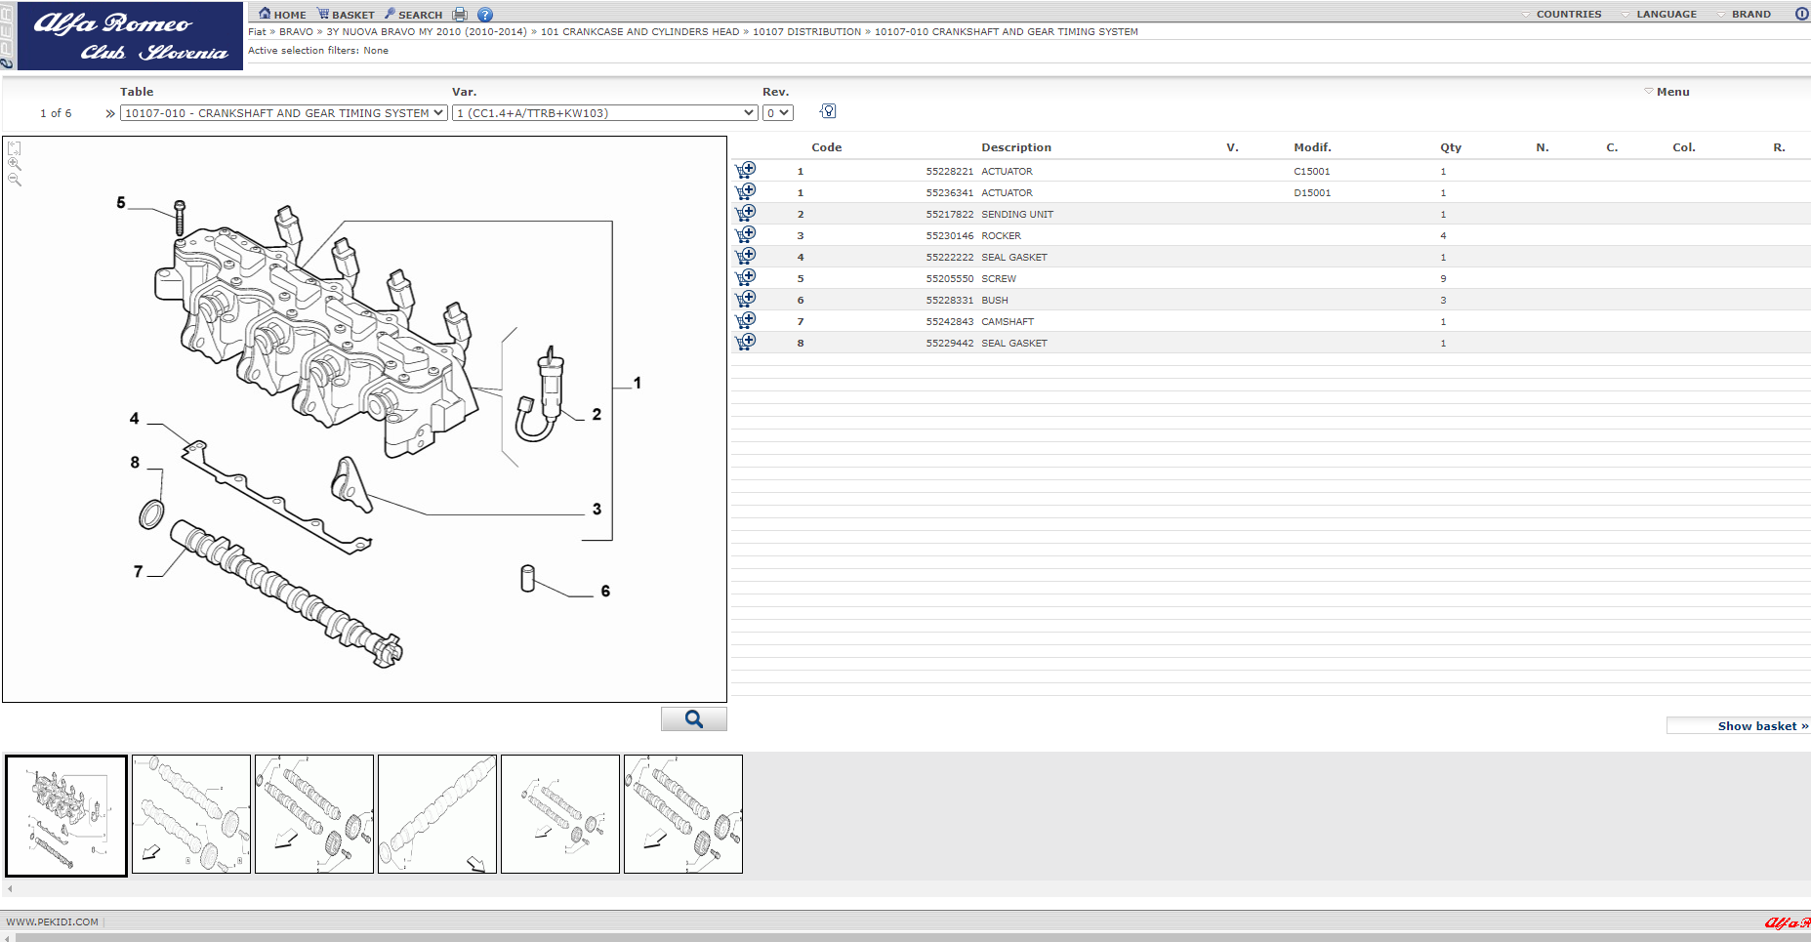Viewport: 1811px width, 942px height.
Task: Zoom in on the drawing
Action: tap(15, 164)
